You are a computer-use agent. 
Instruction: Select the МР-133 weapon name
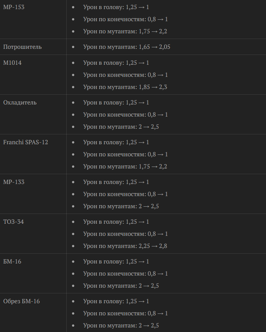(x=14, y=182)
